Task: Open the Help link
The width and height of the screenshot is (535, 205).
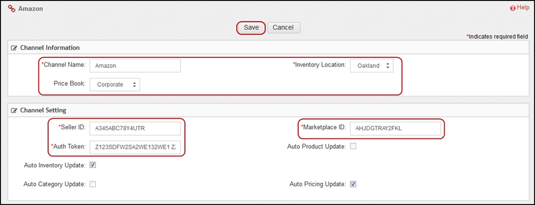Action: pos(523,8)
